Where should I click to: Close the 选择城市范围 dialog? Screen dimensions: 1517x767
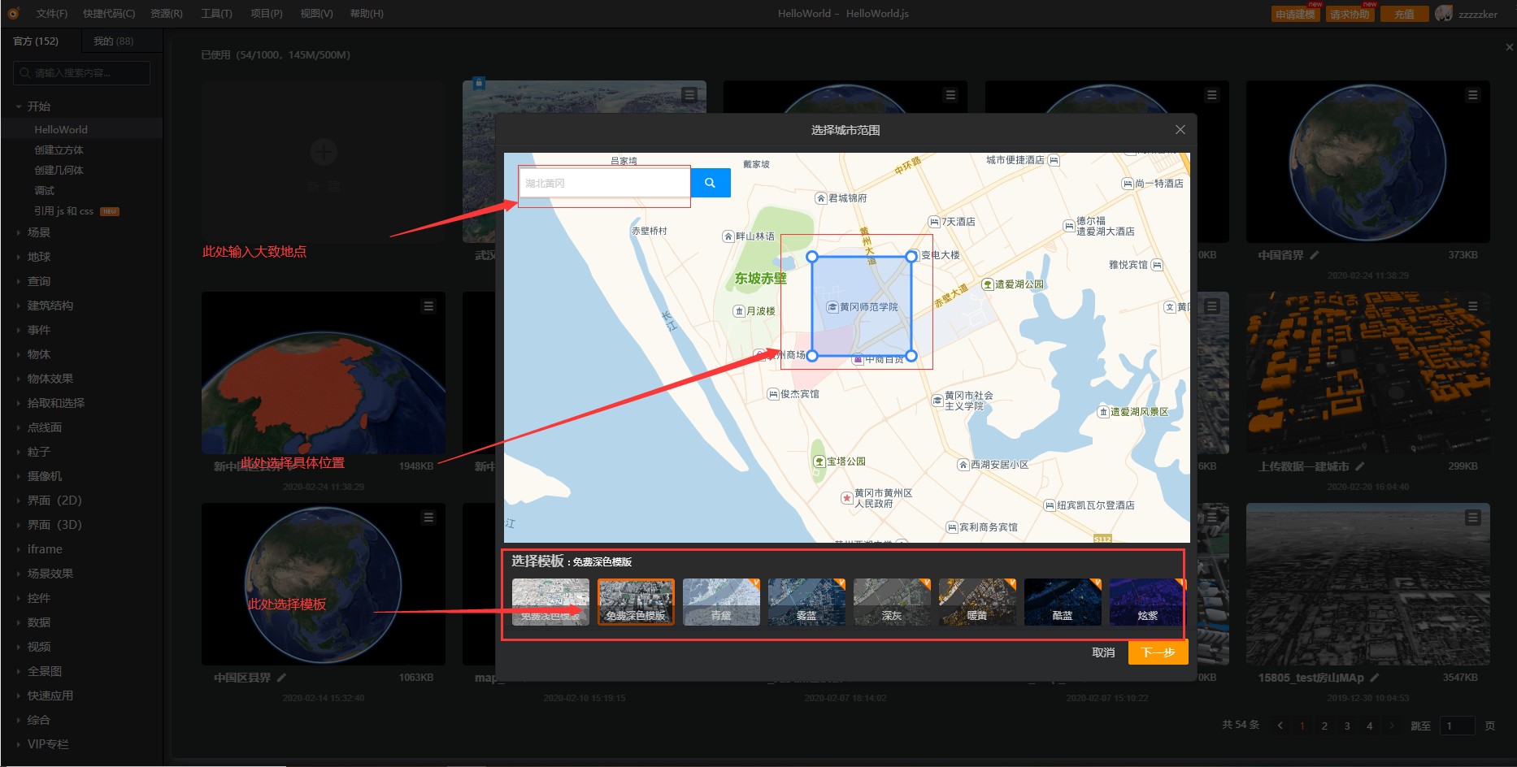[1180, 130]
